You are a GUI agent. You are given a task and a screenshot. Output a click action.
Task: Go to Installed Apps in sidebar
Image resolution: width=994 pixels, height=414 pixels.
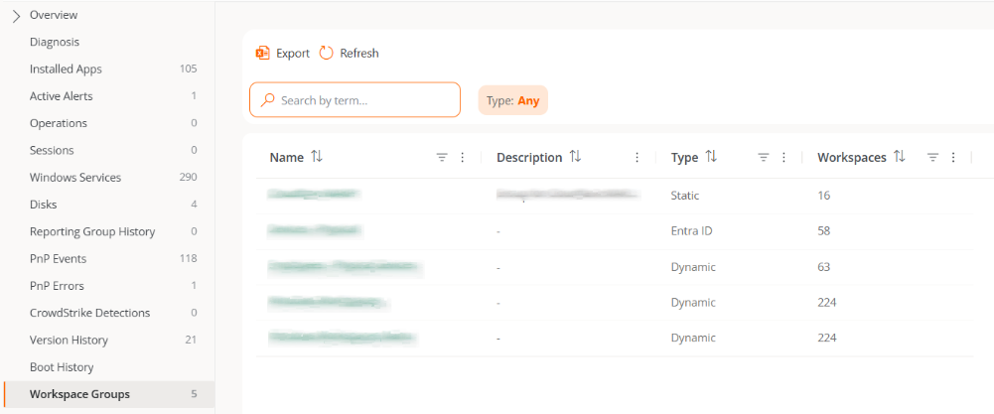tap(66, 69)
